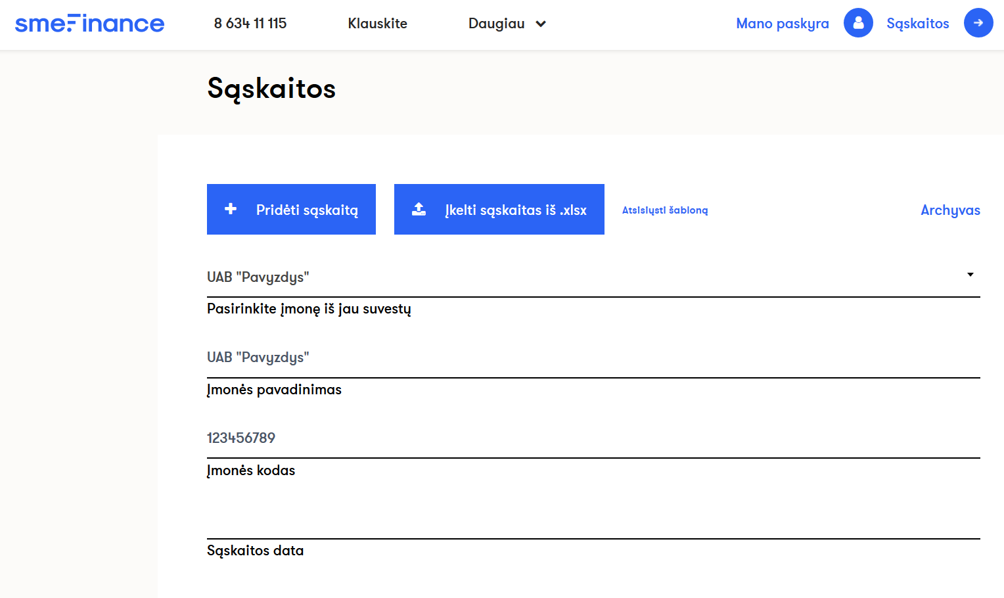Open Sąskaitos link in header
This screenshot has width=1004, height=598.
coord(918,24)
